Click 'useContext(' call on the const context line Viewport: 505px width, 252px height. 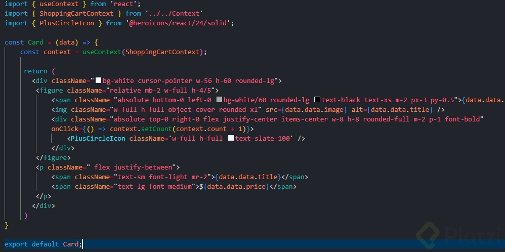pos(104,52)
